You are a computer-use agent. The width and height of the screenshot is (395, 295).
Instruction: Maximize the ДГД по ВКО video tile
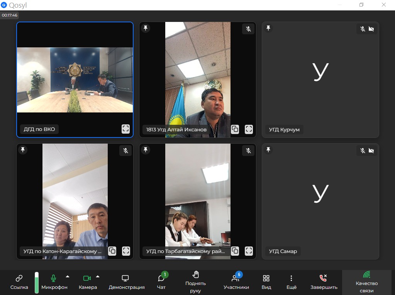tap(126, 129)
